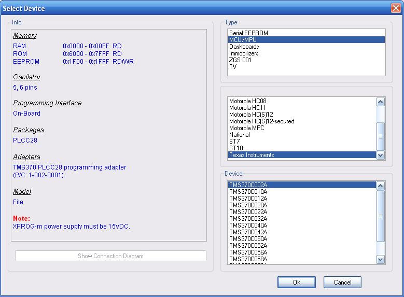Pick ZGS 001 from Type list
Viewport: 404px width, 297px height.
[x=240, y=60]
